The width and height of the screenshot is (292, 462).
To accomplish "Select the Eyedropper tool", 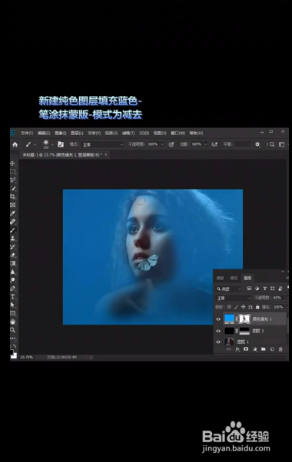I will click(13, 213).
